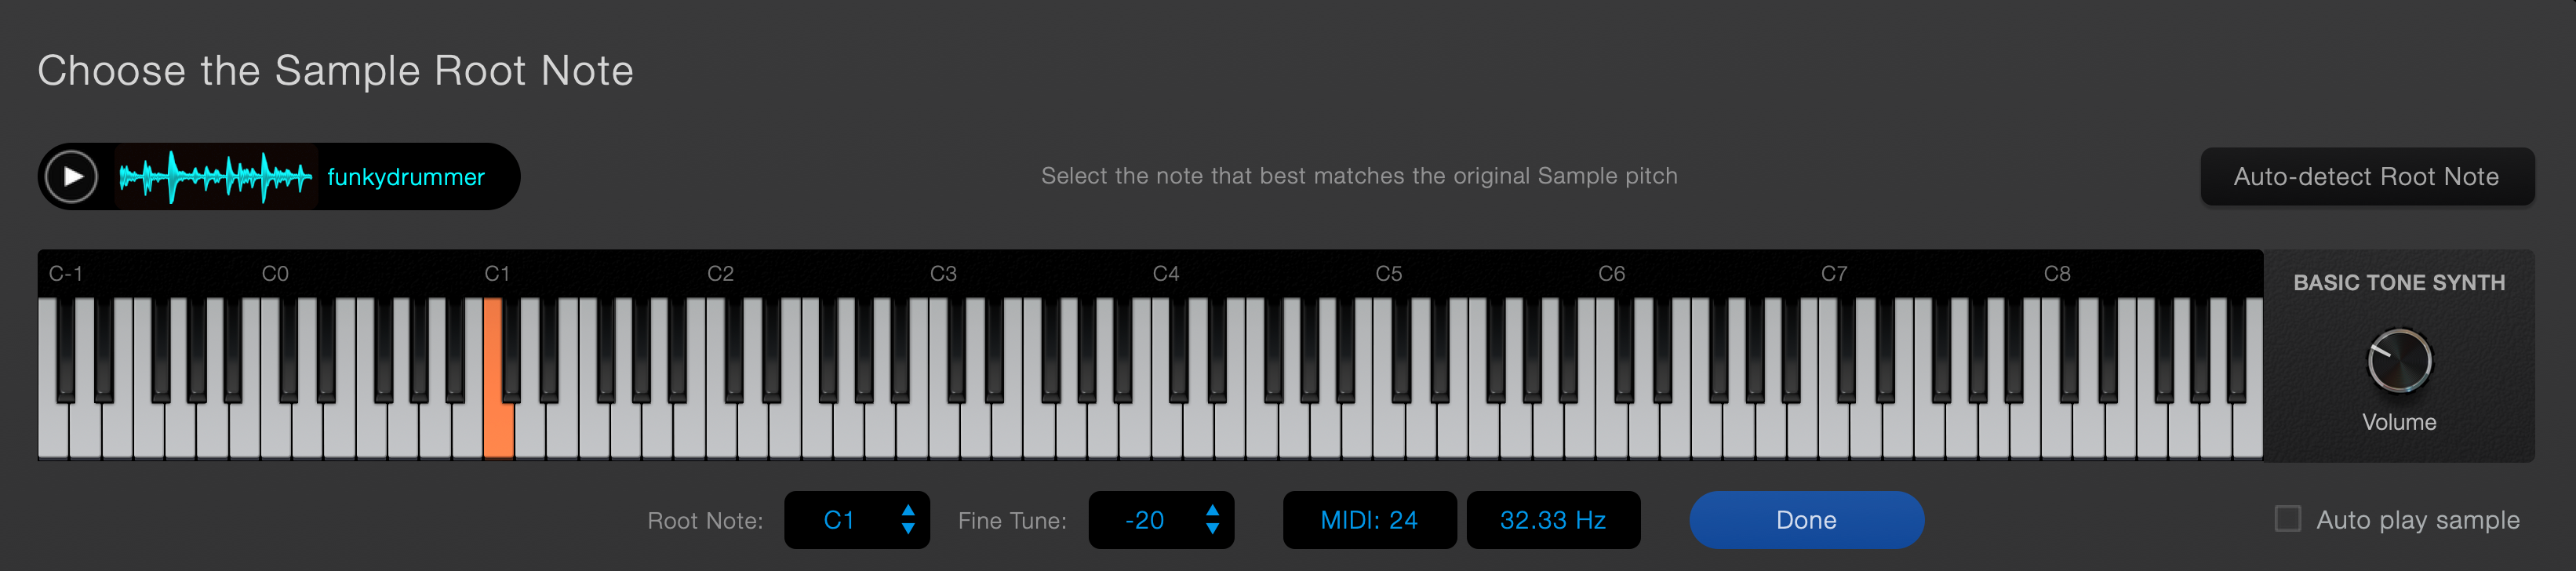Decrease Root Note with down arrow
Viewport: 2576px width, 571px height.
tap(908, 529)
